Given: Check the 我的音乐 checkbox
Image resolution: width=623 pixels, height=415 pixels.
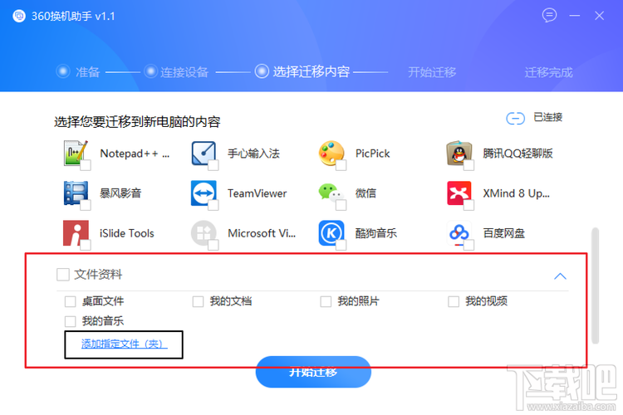Looking at the screenshot, I should 71,321.
